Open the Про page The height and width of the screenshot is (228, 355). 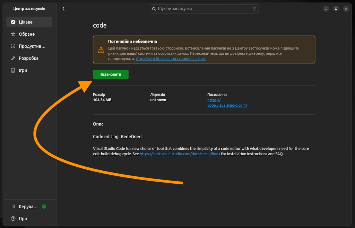[29, 219]
